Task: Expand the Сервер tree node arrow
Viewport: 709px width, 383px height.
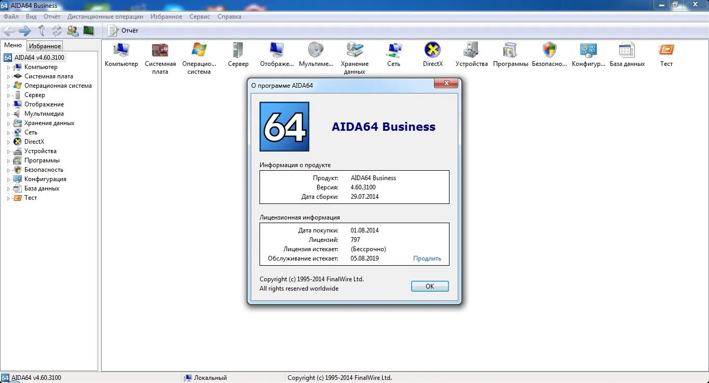Action: click(x=8, y=95)
